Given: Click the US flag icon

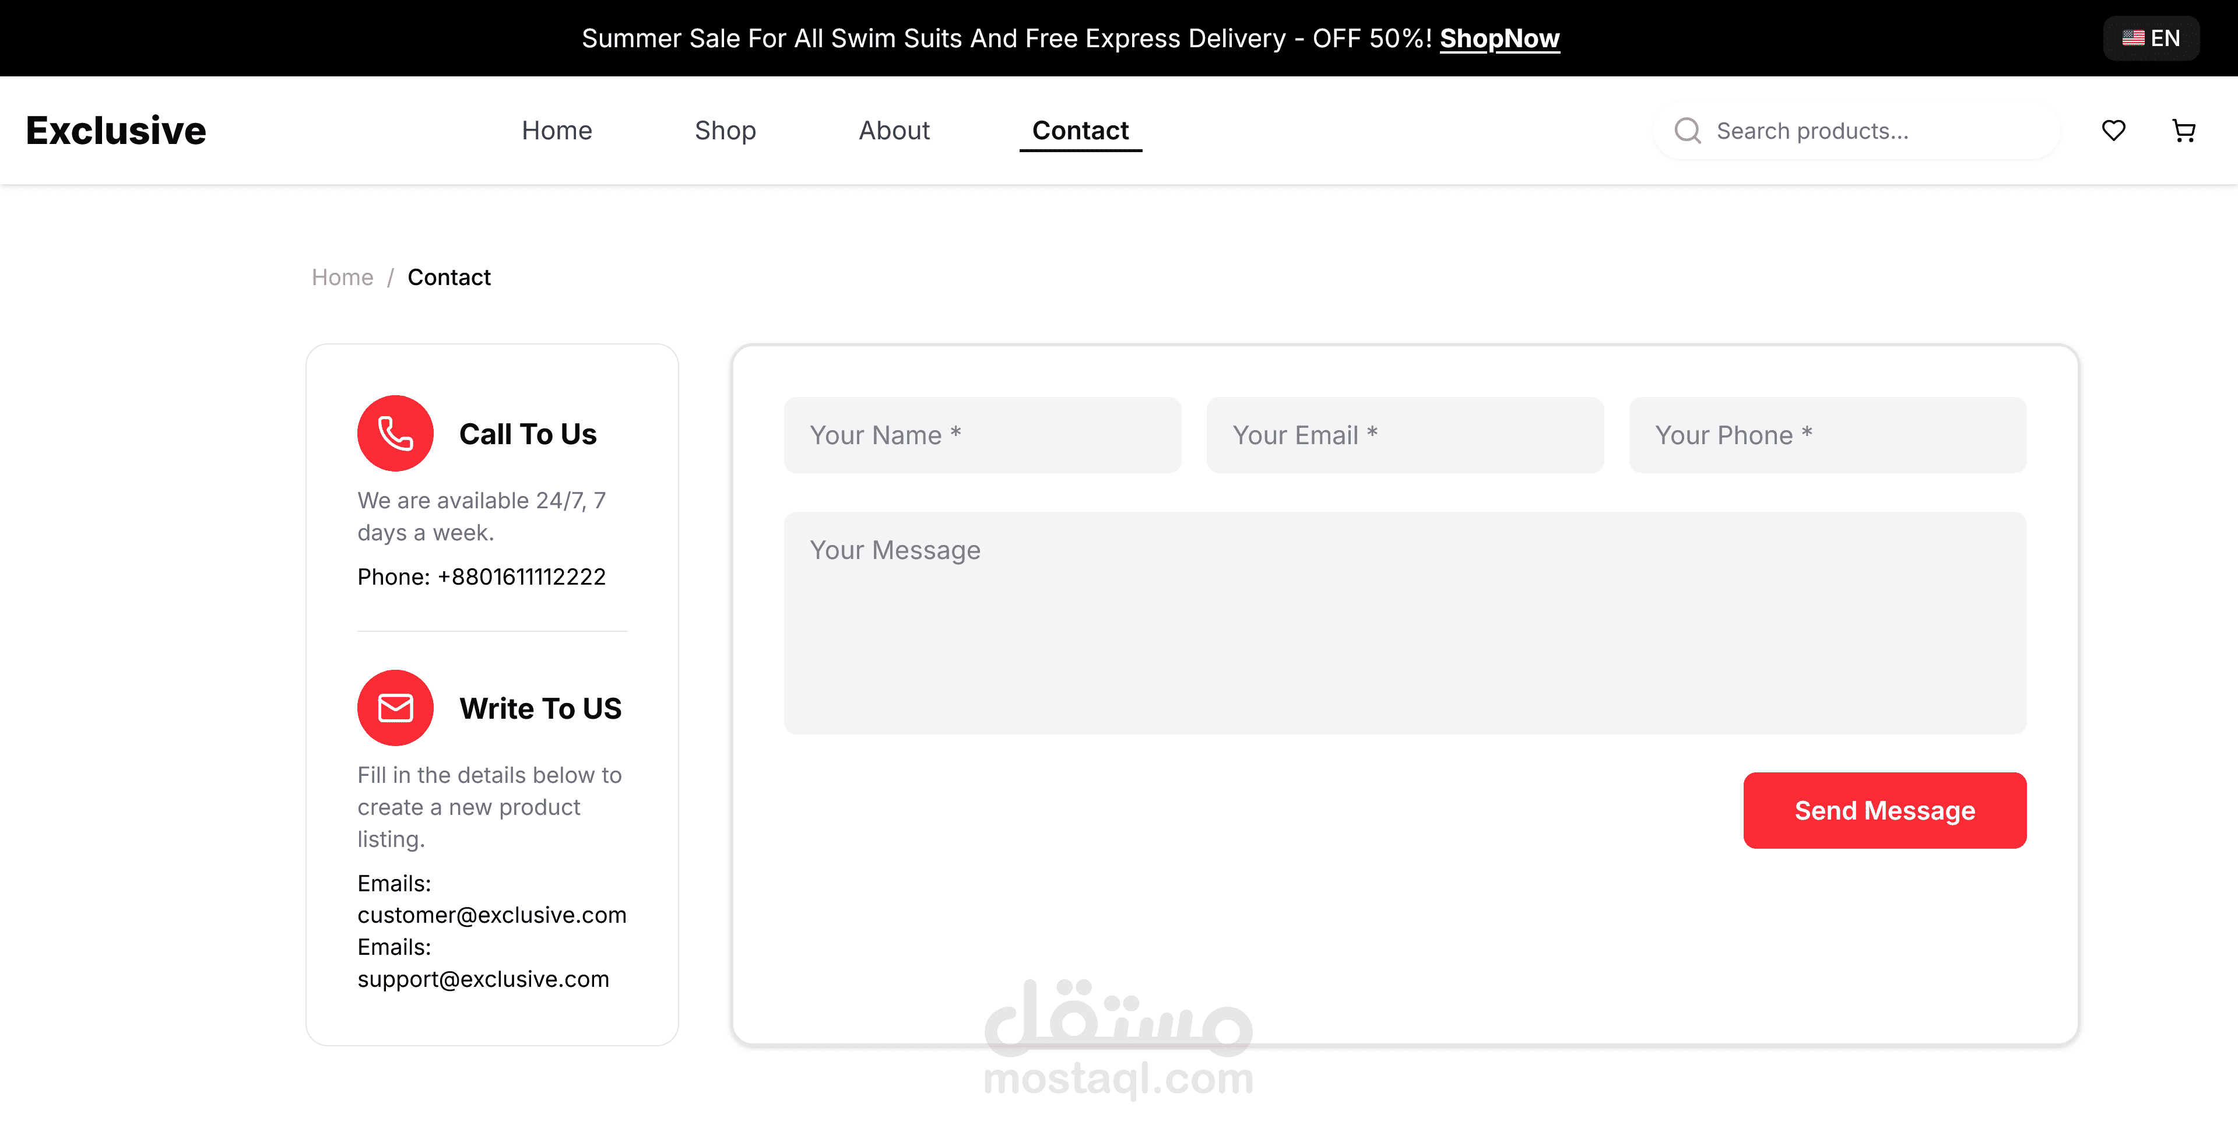Looking at the screenshot, I should coord(2133,38).
